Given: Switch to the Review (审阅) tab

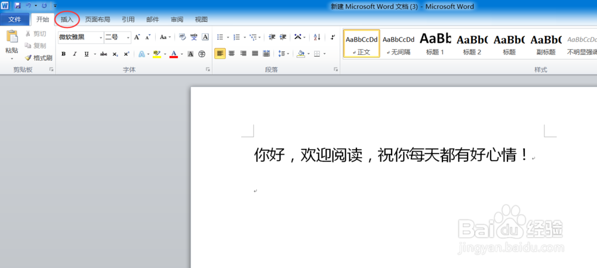Looking at the screenshot, I should 177,20.
